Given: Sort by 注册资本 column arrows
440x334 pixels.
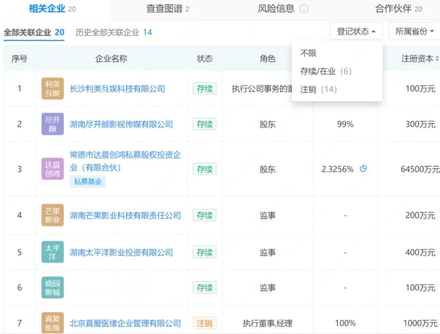Looking at the screenshot, I should [x=437, y=59].
